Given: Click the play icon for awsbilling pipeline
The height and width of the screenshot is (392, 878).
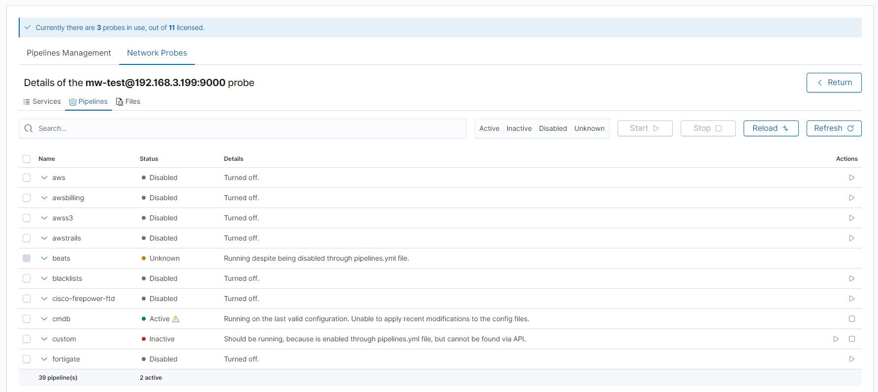Looking at the screenshot, I should 851,198.
